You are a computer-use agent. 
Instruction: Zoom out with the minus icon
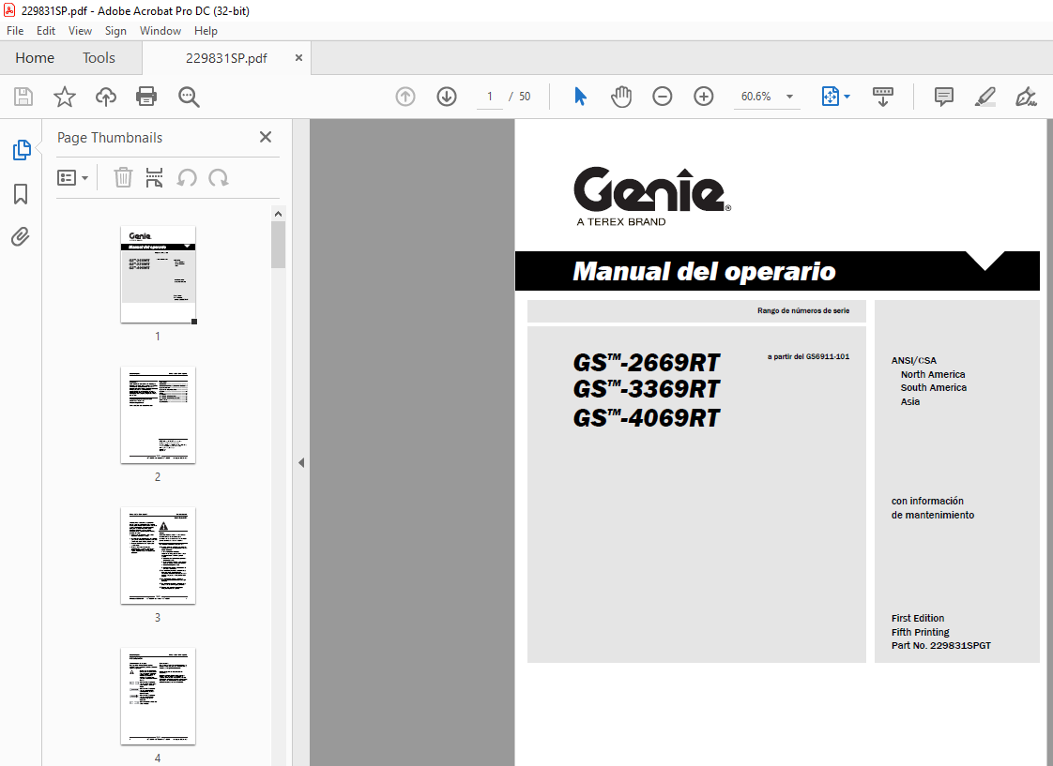click(x=663, y=97)
